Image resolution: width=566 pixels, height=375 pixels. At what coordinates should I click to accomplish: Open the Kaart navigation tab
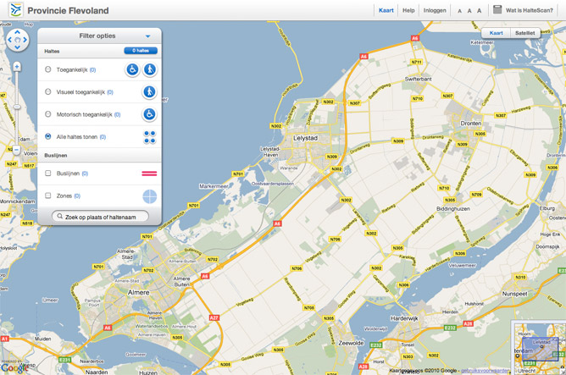[x=386, y=10]
